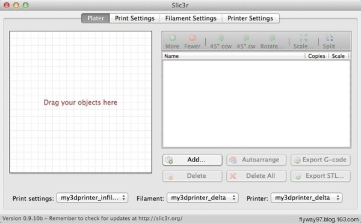The image size is (361, 223).
Task: Click the Export STL... button
Action: [321, 176]
